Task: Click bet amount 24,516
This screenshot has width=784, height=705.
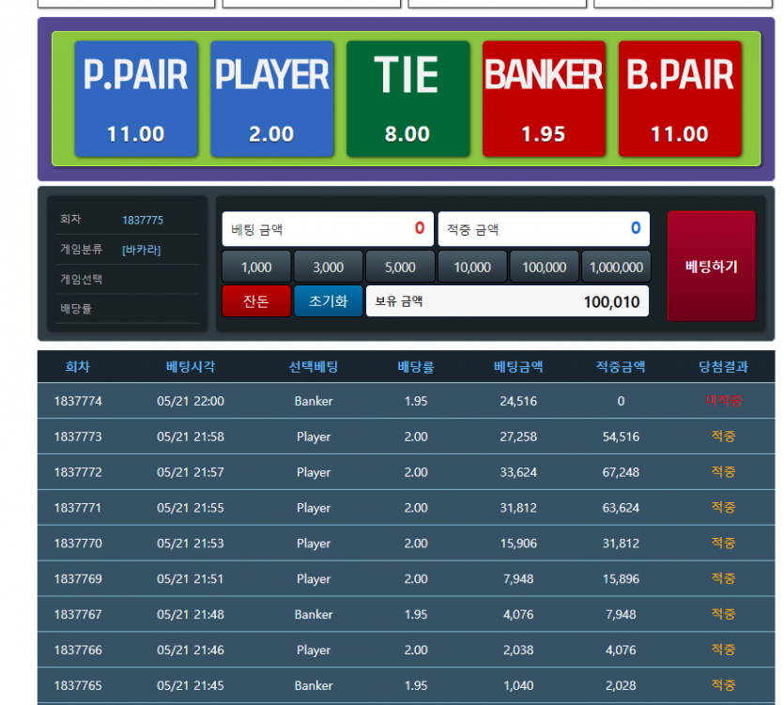Action: coord(518,401)
